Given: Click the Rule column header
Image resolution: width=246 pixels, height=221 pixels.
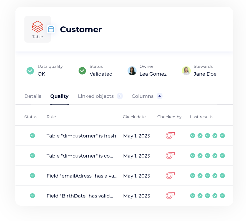Looking at the screenshot, I should click(x=51, y=117).
